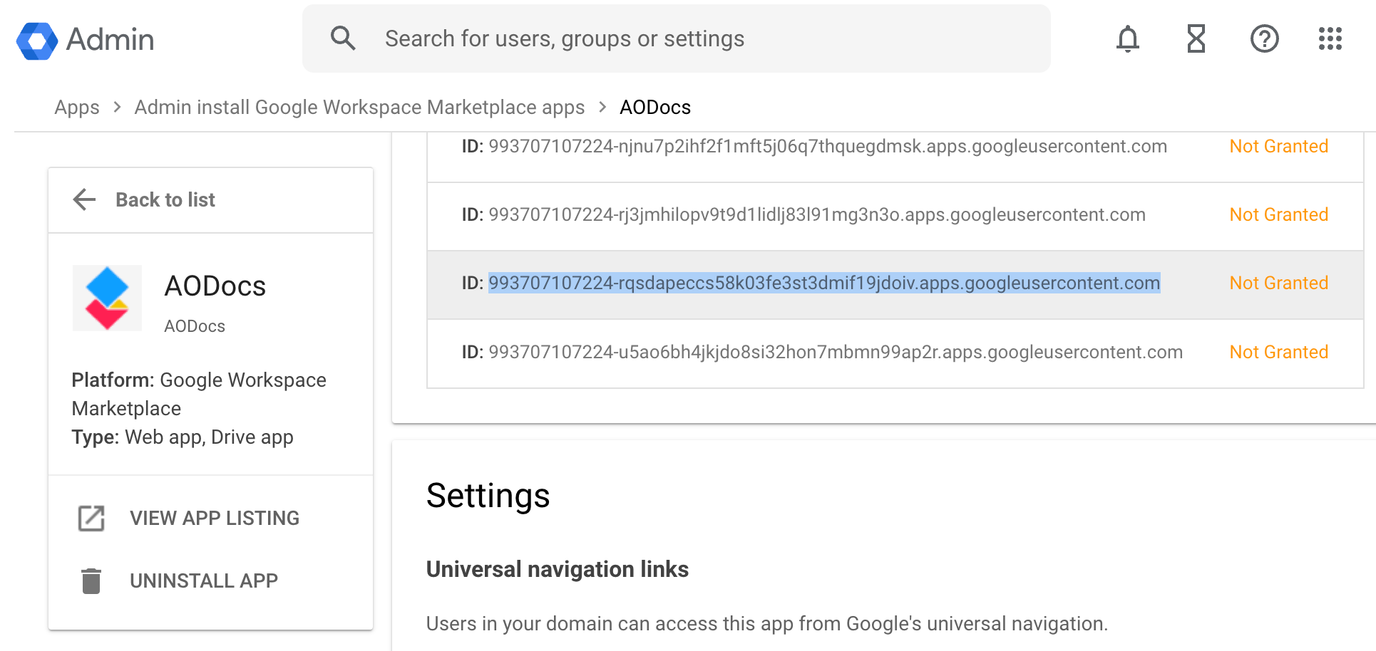Open Admin install Google Workspace Marketplace apps breadcrumb
This screenshot has height=651, width=1376.
click(x=359, y=107)
